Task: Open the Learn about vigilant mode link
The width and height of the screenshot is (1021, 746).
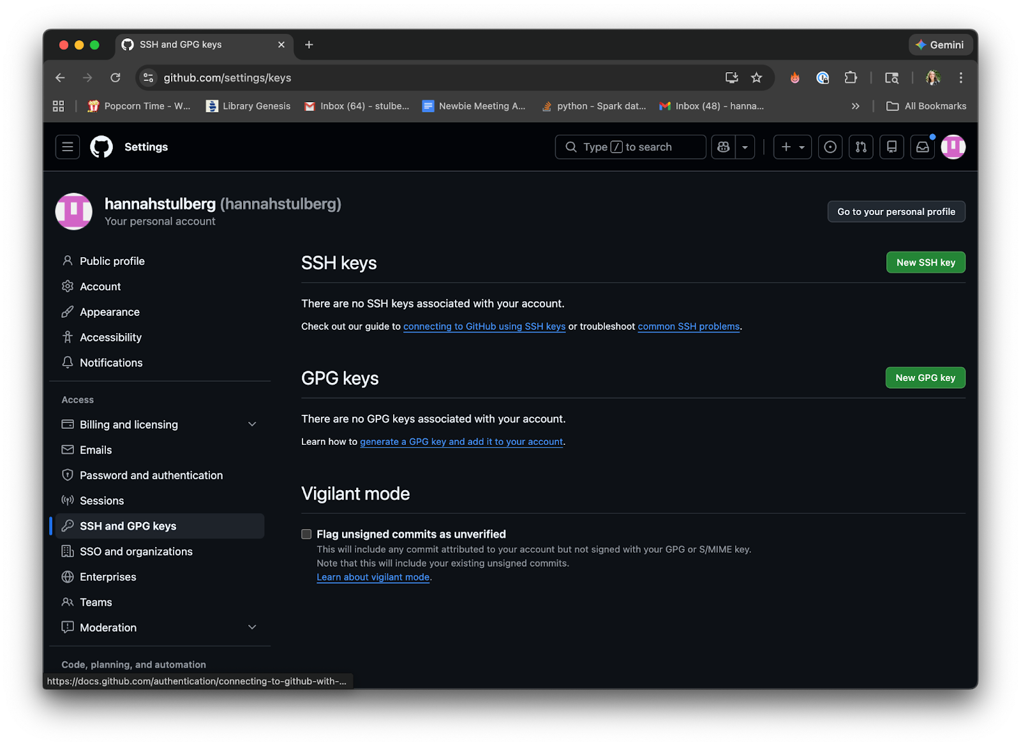Action: click(x=373, y=577)
